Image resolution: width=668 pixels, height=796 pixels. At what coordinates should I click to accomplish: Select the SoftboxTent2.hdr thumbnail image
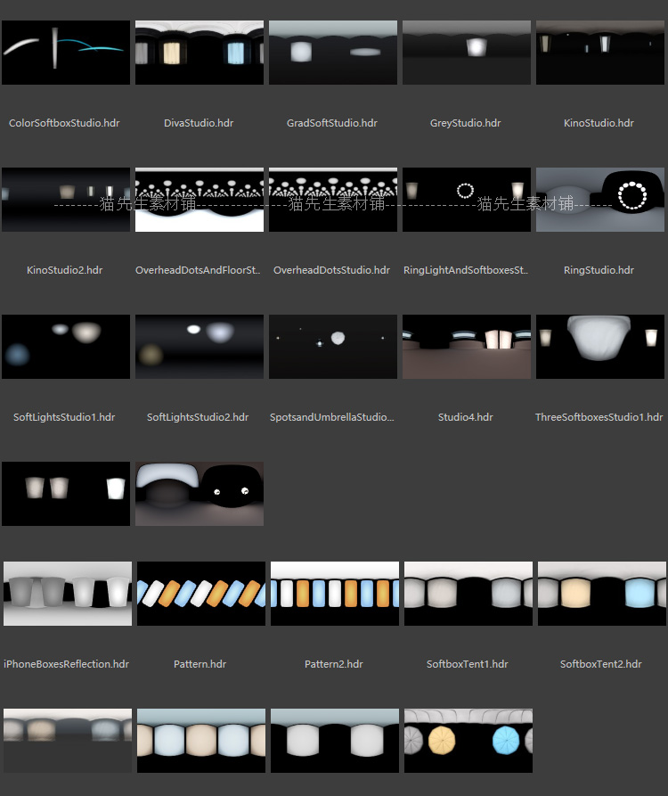click(x=602, y=594)
